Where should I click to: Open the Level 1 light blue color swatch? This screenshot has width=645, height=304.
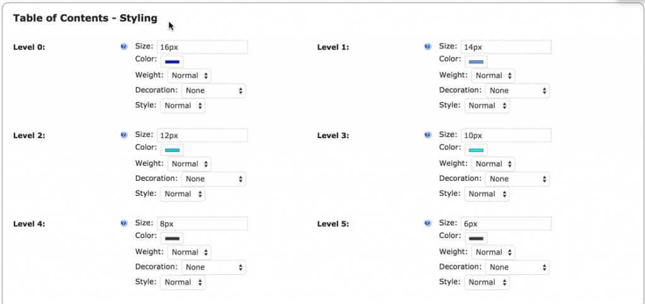pyautogui.click(x=476, y=62)
